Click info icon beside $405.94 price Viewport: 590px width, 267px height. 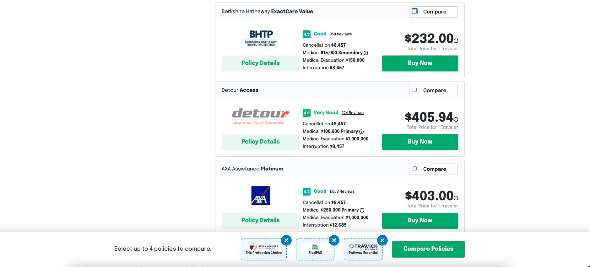click(456, 119)
